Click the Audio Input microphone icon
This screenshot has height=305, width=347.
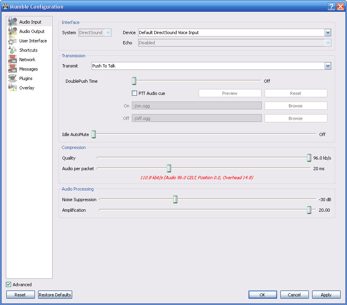(x=13, y=22)
